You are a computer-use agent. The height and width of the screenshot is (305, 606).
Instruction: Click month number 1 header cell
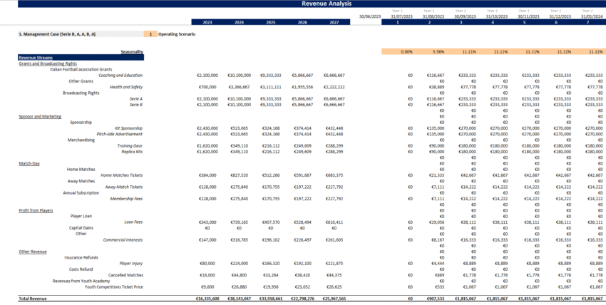[x=397, y=22]
